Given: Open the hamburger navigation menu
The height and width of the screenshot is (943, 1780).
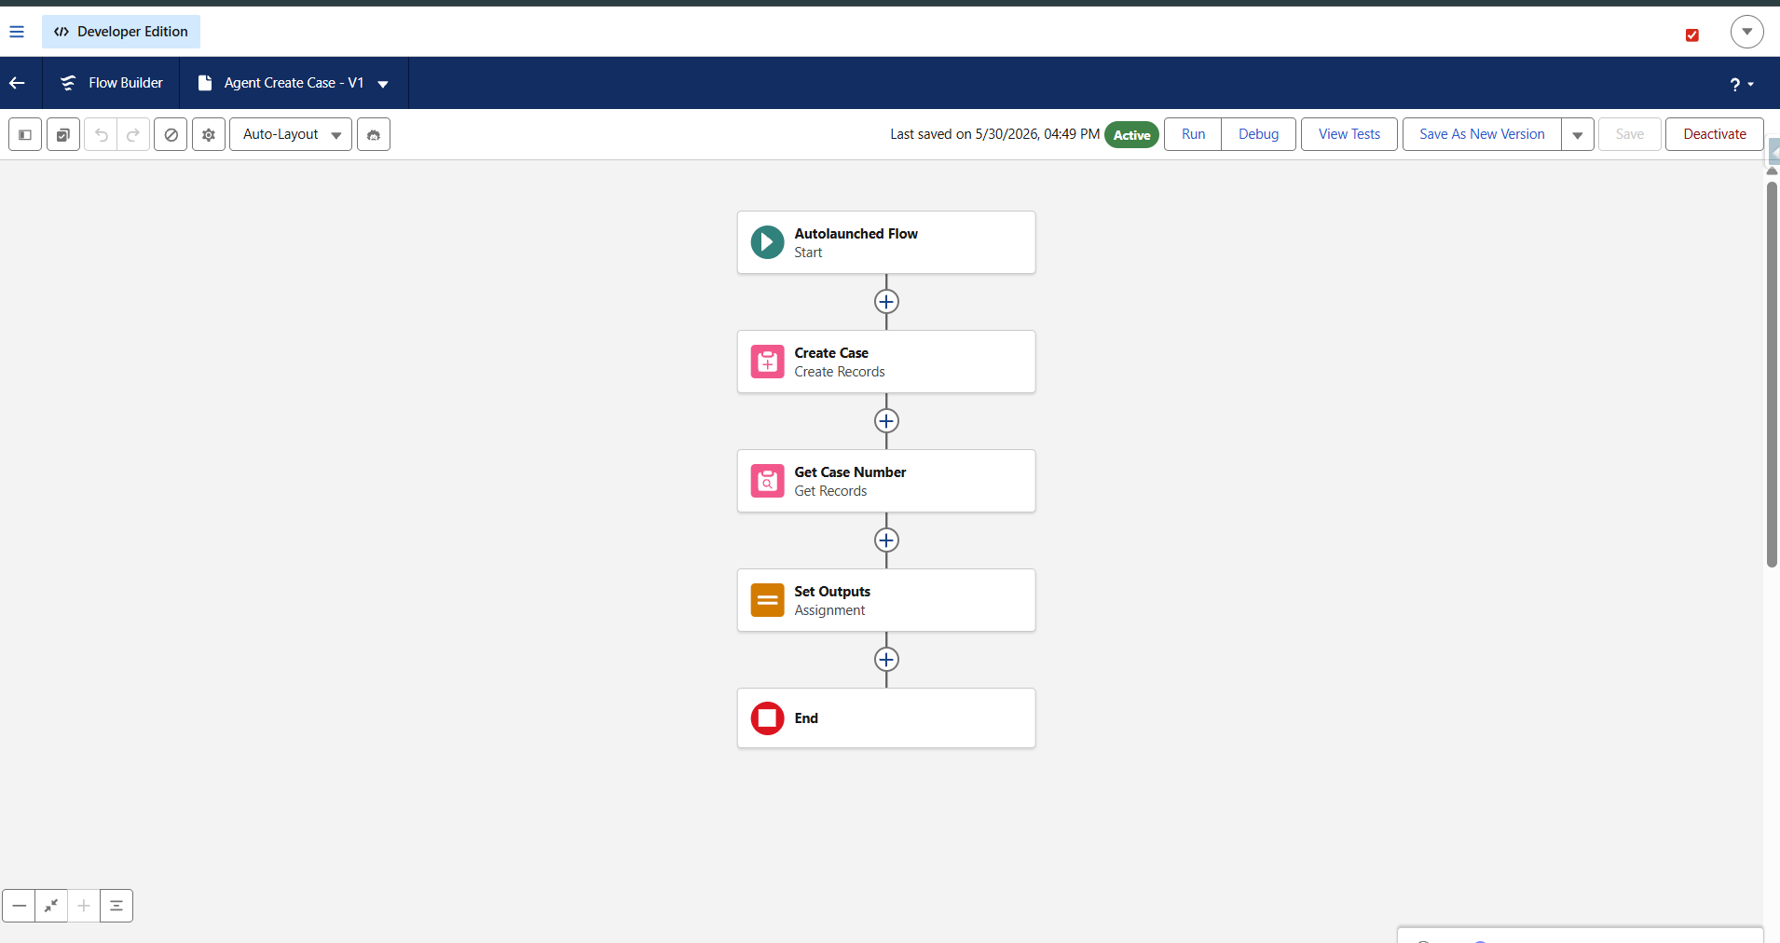Looking at the screenshot, I should (17, 32).
